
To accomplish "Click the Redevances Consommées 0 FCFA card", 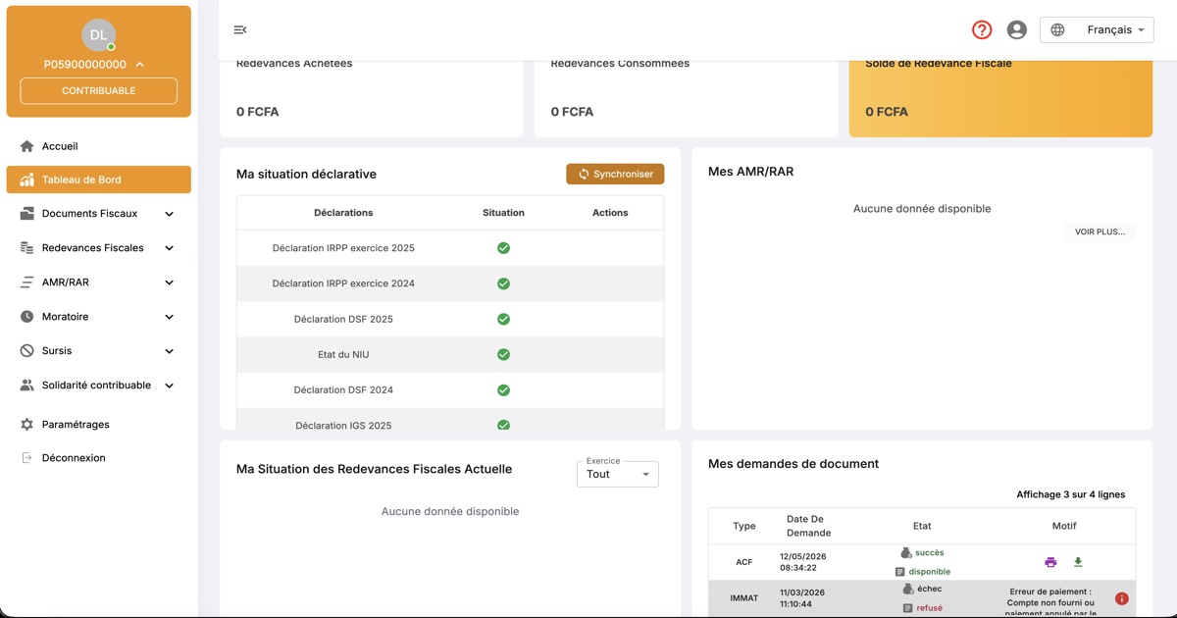I will pyautogui.click(x=687, y=99).
